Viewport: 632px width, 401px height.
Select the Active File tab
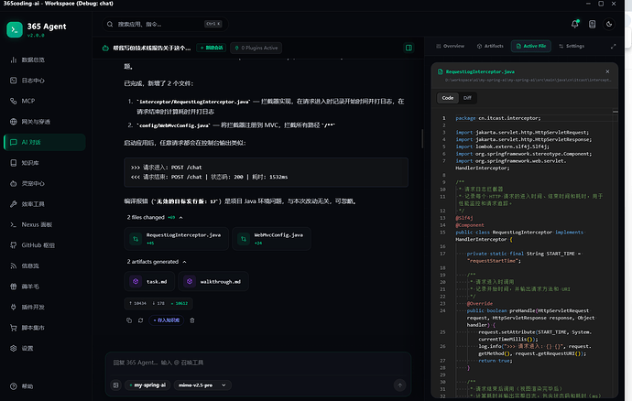pos(531,46)
